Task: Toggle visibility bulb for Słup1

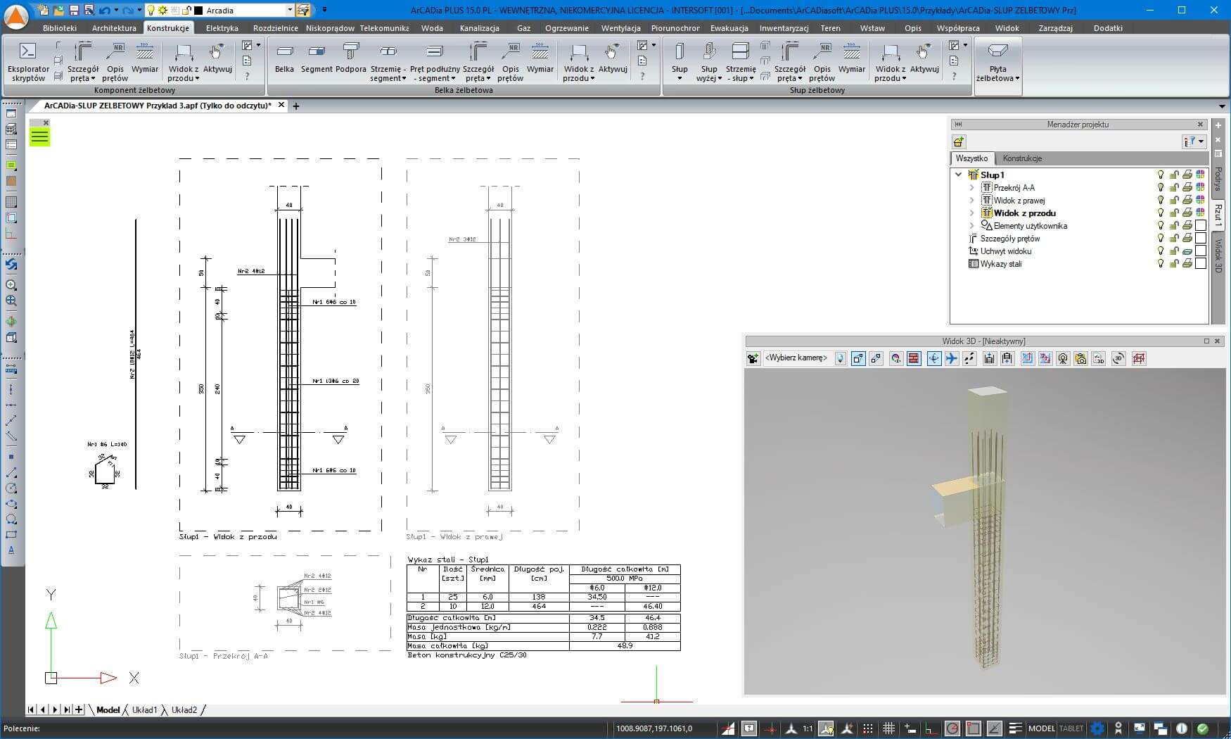Action: [1161, 175]
